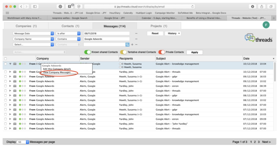Open the shield privacy extension icon
The height and width of the screenshot is (148, 279).
point(78,7)
